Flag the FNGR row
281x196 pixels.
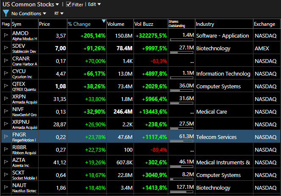(x=6, y=137)
